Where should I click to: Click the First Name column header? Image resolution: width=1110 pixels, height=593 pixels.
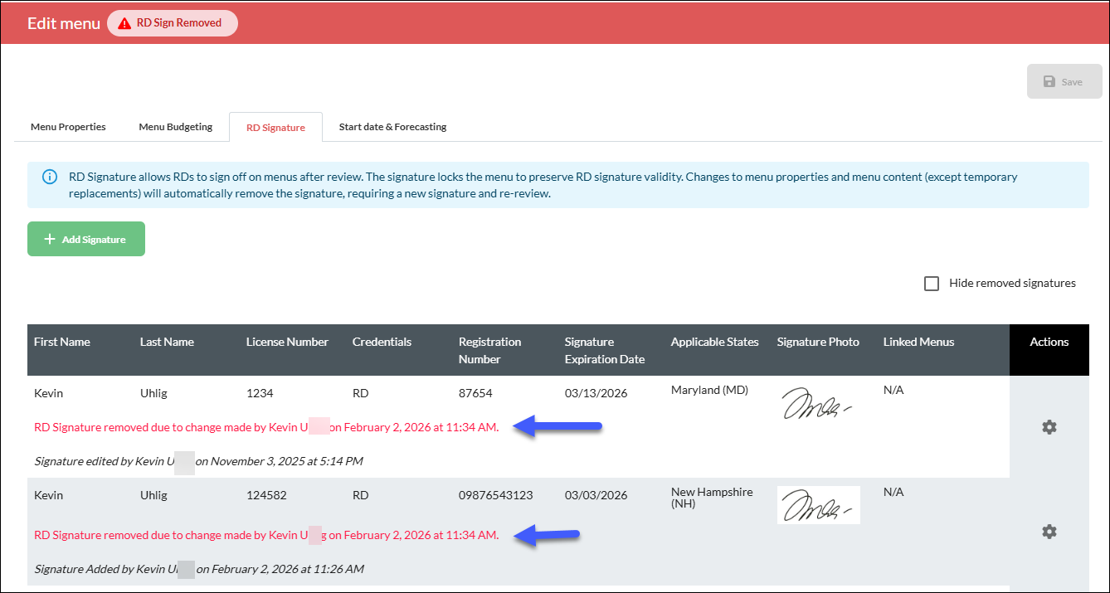point(62,342)
